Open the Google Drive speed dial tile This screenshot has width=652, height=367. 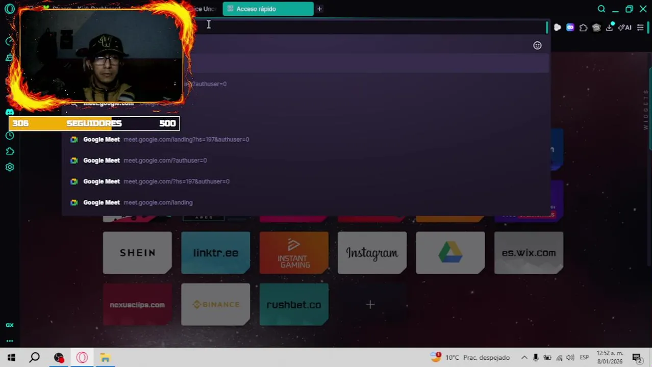[450, 253]
